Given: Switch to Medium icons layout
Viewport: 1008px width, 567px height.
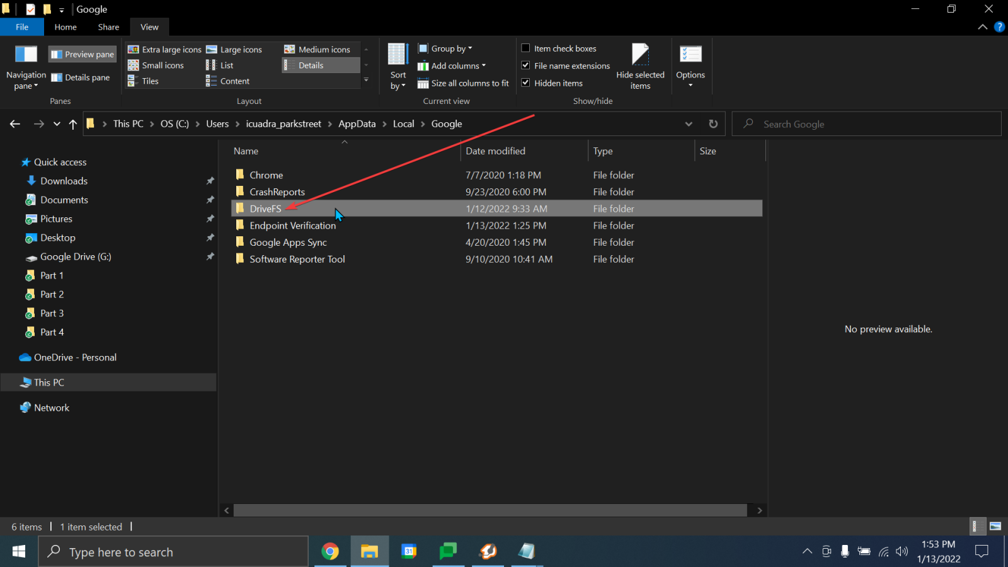Looking at the screenshot, I should coord(318,49).
